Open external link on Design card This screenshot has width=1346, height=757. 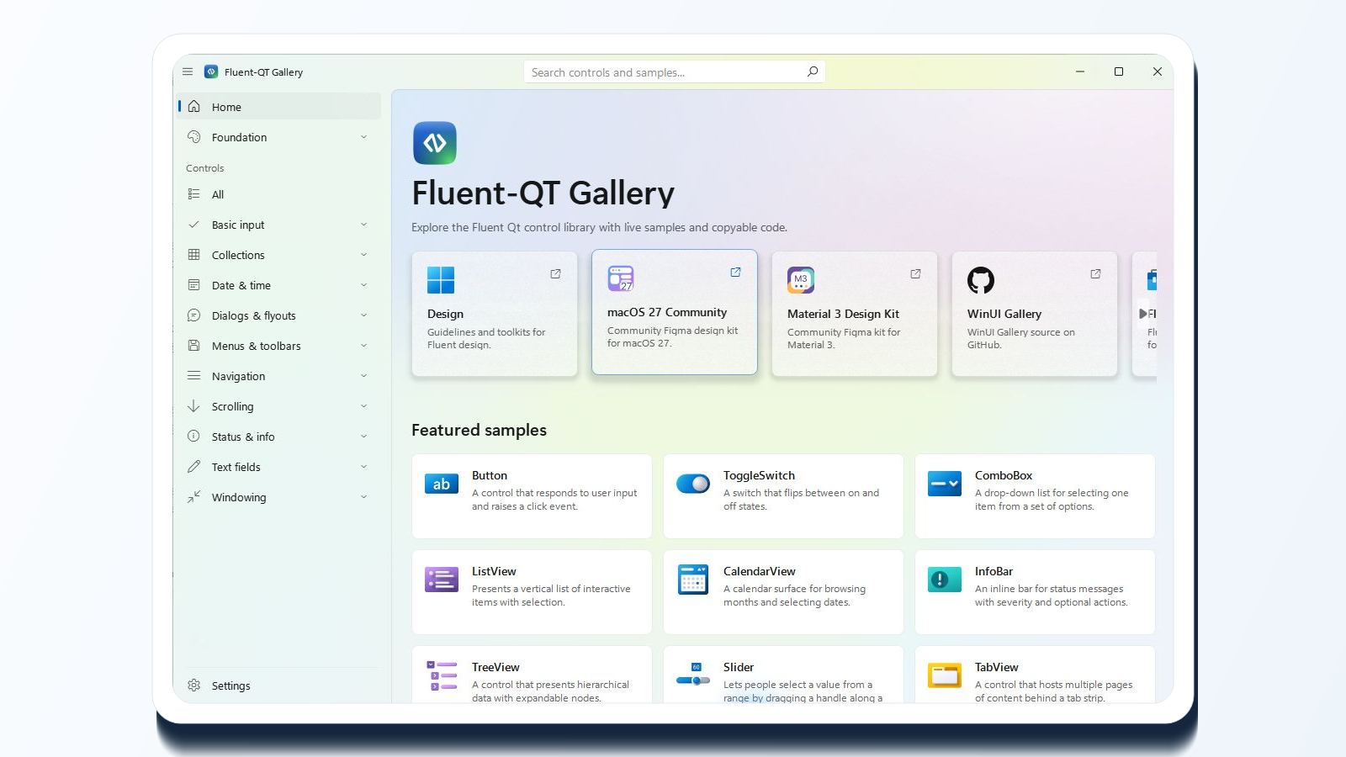pos(555,274)
